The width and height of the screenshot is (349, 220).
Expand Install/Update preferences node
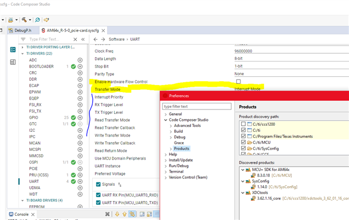click(x=166, y=160)
